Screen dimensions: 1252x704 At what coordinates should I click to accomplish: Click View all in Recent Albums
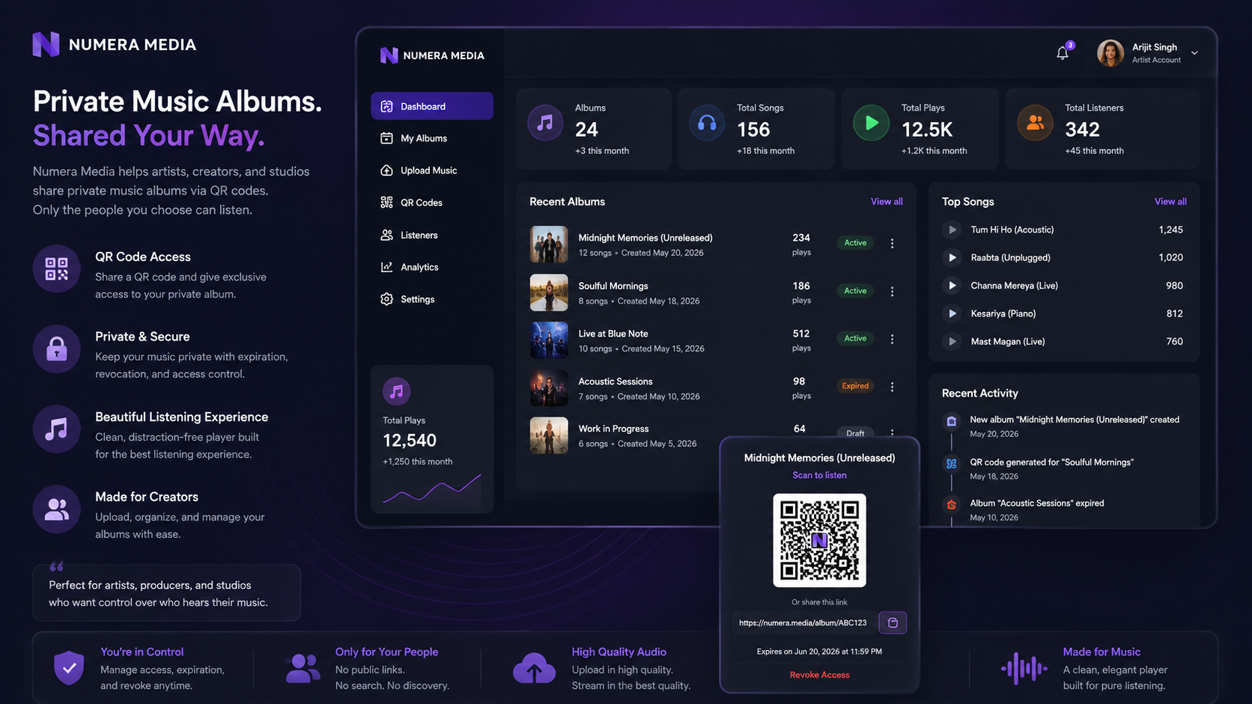tap(887, 202)
